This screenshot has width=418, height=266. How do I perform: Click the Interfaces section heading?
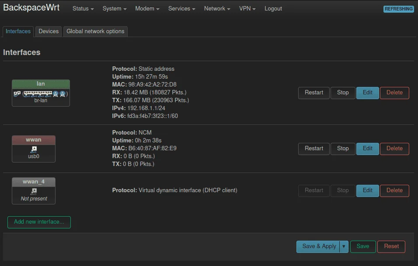21,52
